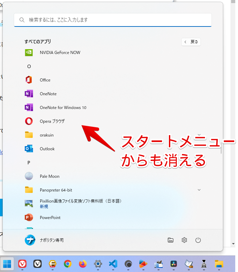The image size is (238, 272).
Task: Open the book-with-lock icon on taskbar
Action: point(189,264)
